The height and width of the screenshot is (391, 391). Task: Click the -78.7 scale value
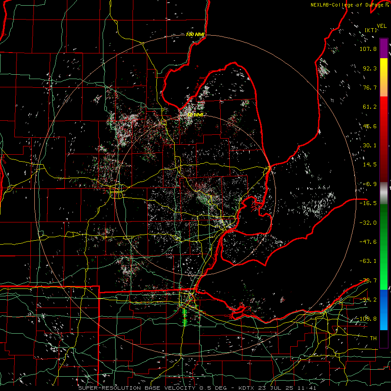[x=368, y=281]
